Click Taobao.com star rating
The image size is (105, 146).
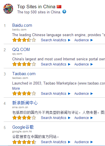(24, 93)
